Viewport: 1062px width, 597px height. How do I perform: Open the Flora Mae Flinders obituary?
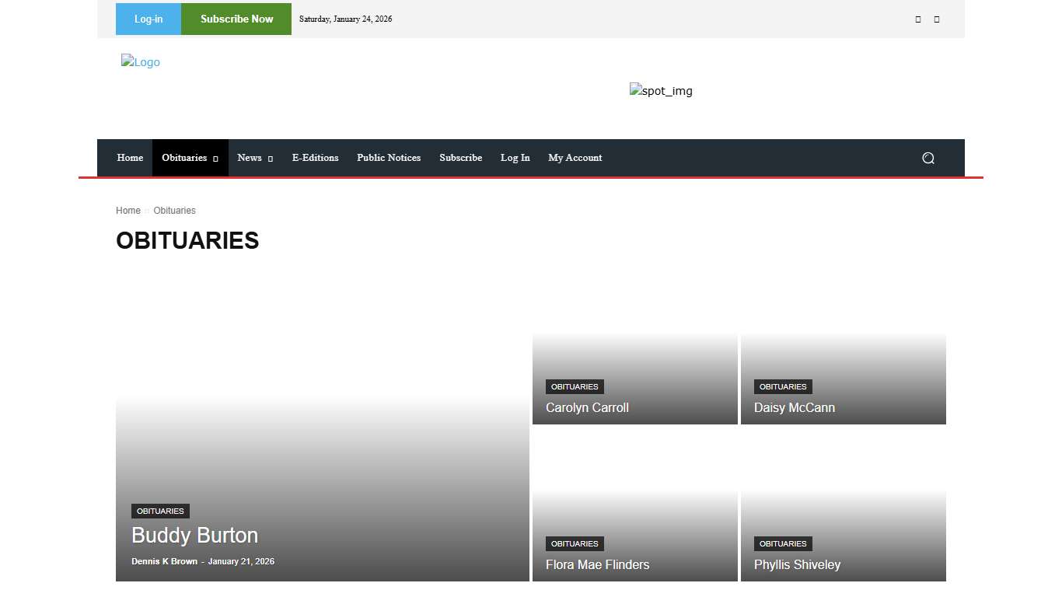(597, 564)
